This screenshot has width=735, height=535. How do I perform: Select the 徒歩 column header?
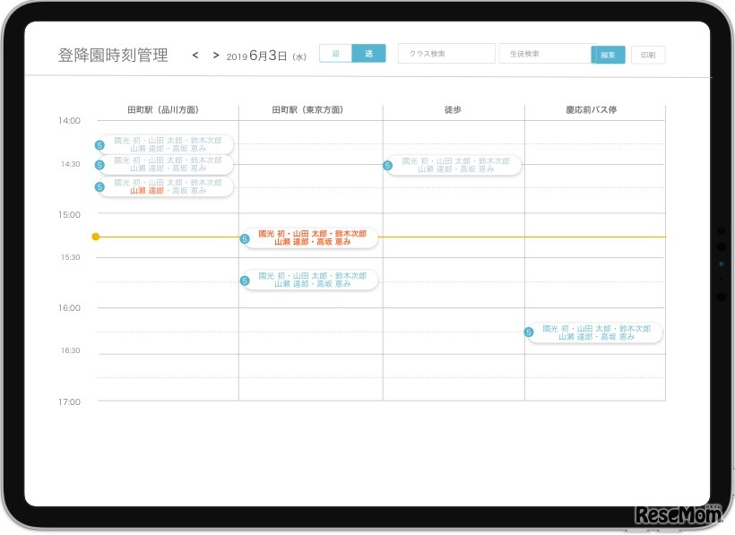tap(453, 109)
